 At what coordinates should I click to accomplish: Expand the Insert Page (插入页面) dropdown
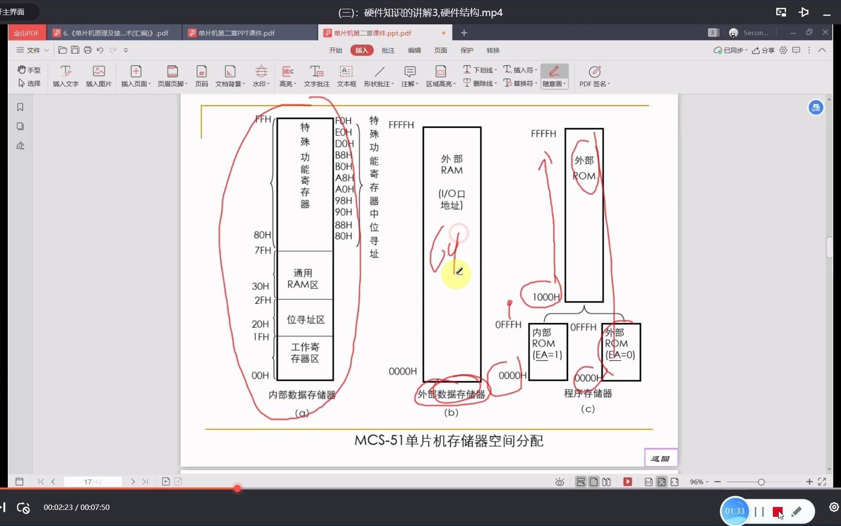[136, 76]
